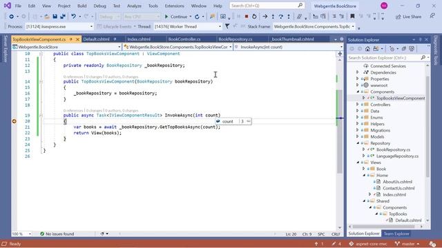The height and width of the screenshot is (248, 442).
Task: Open the notifications bell in status bar
Action: pos(432,244)
